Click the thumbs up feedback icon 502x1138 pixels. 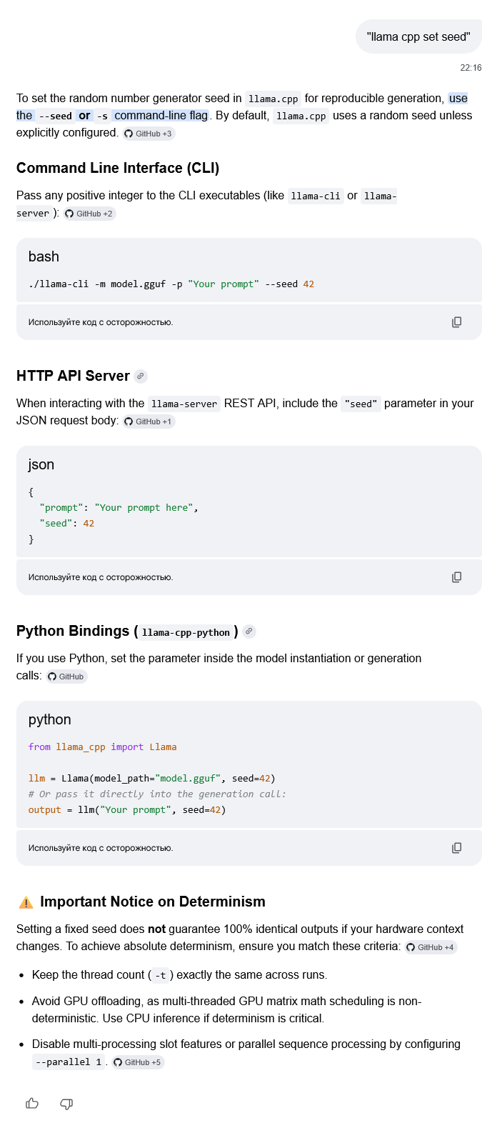(x=32, y=1104)
